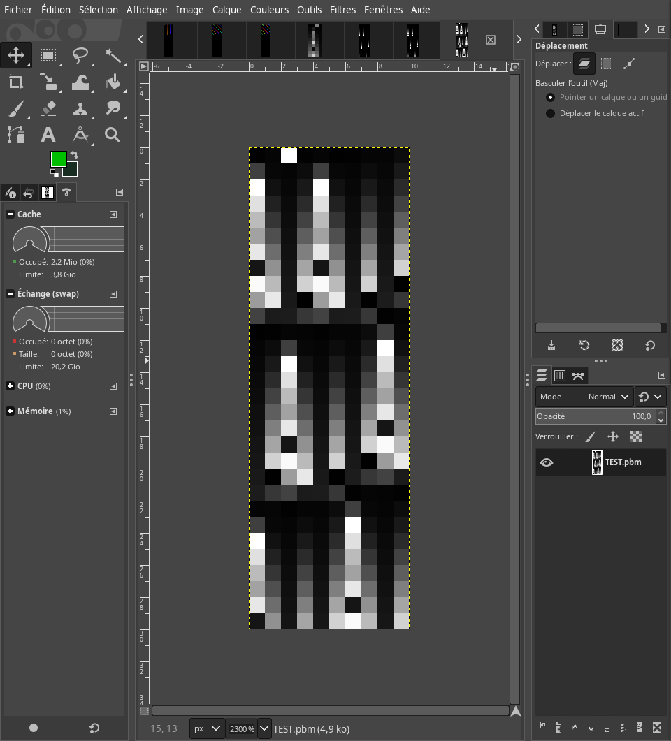Image resolution: width=671 pixels, height=741 pixels.
Task: Select the Fuzzy Select magic wand tool
Action: click(x=113, y=55)
